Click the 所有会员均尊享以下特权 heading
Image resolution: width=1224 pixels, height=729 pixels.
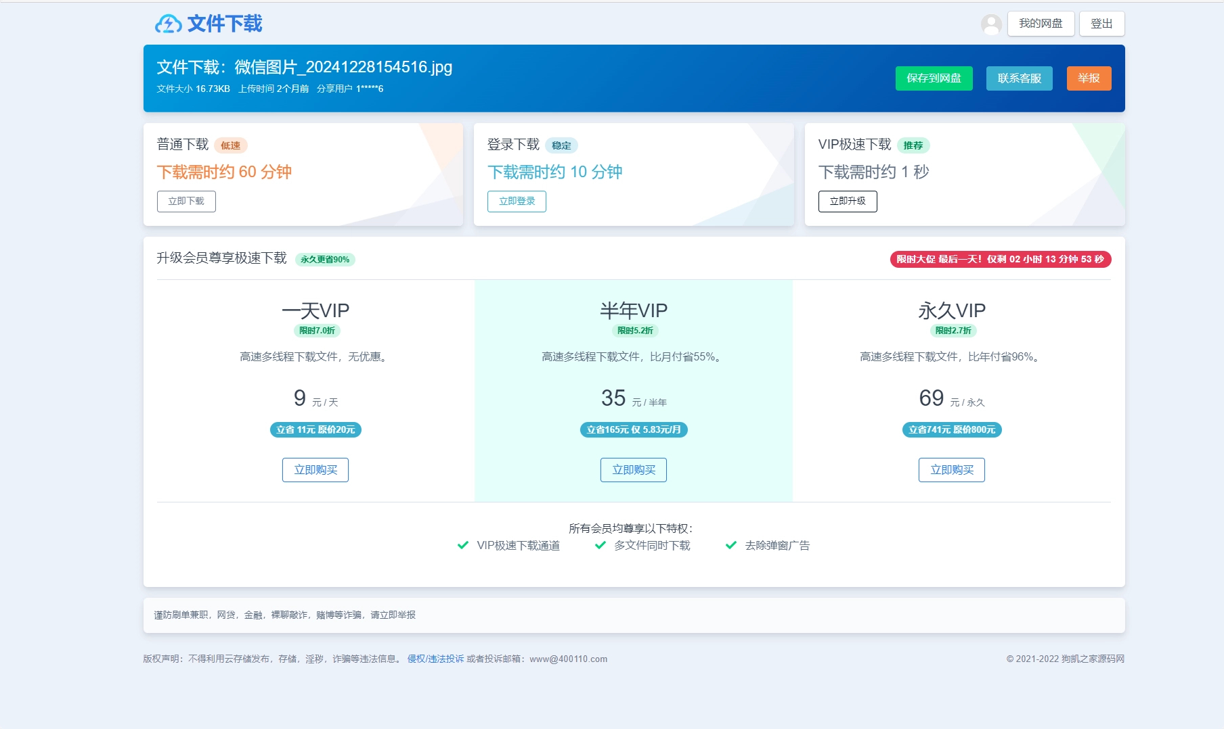click(631, 528)
